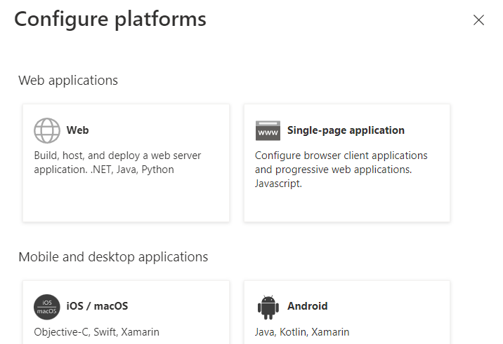Pick the iOS / macOS title
The height and width of the screenshot is (344, 503).
[x=97, y=306]
